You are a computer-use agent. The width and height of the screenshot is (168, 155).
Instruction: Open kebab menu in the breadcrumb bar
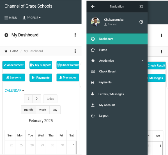(x=75, y=51)
